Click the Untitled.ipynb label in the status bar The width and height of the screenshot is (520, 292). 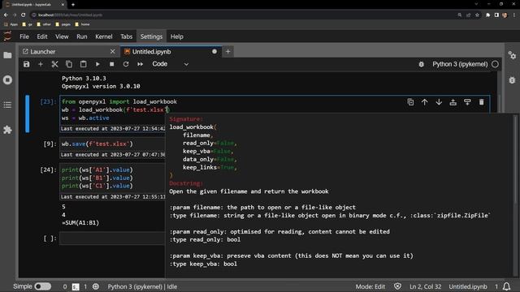[x=468, y=286]
